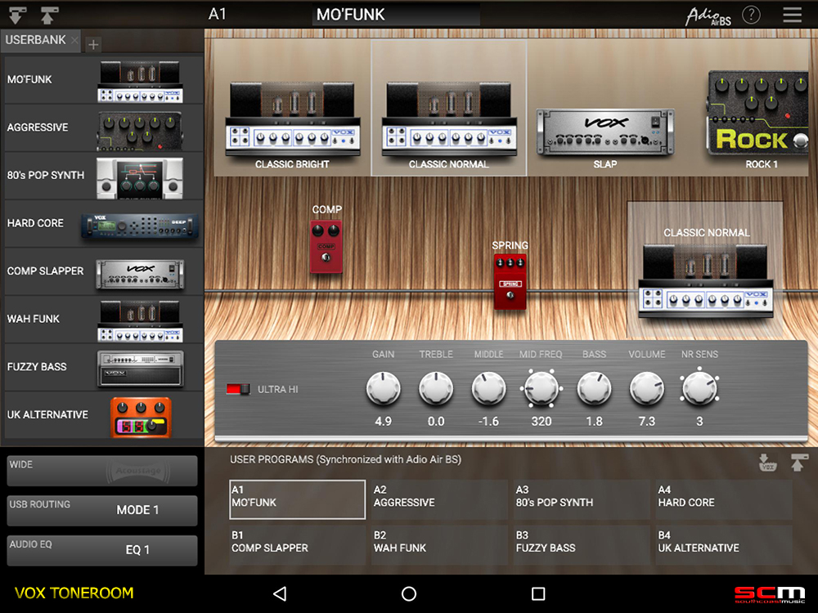This screenshot has width=818, height=613.
Task: Click the download from VOX device icon
Action: pyautogui.click(x=767, y=463)
